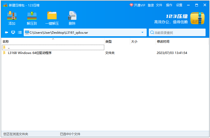Click the magnifier search icon
Screen dimensions: 210x138
click(152, 32)
